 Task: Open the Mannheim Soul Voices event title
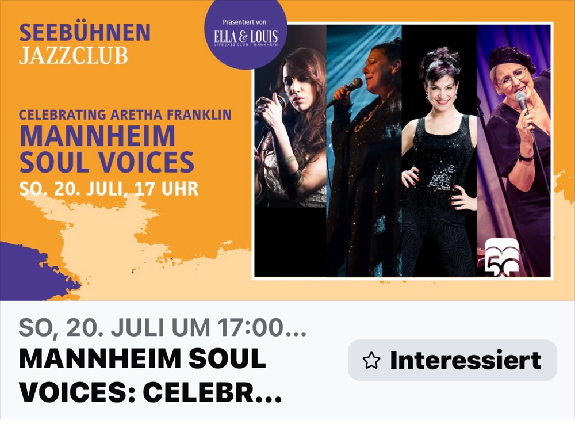pyautogui.click(x=150, y=375)
